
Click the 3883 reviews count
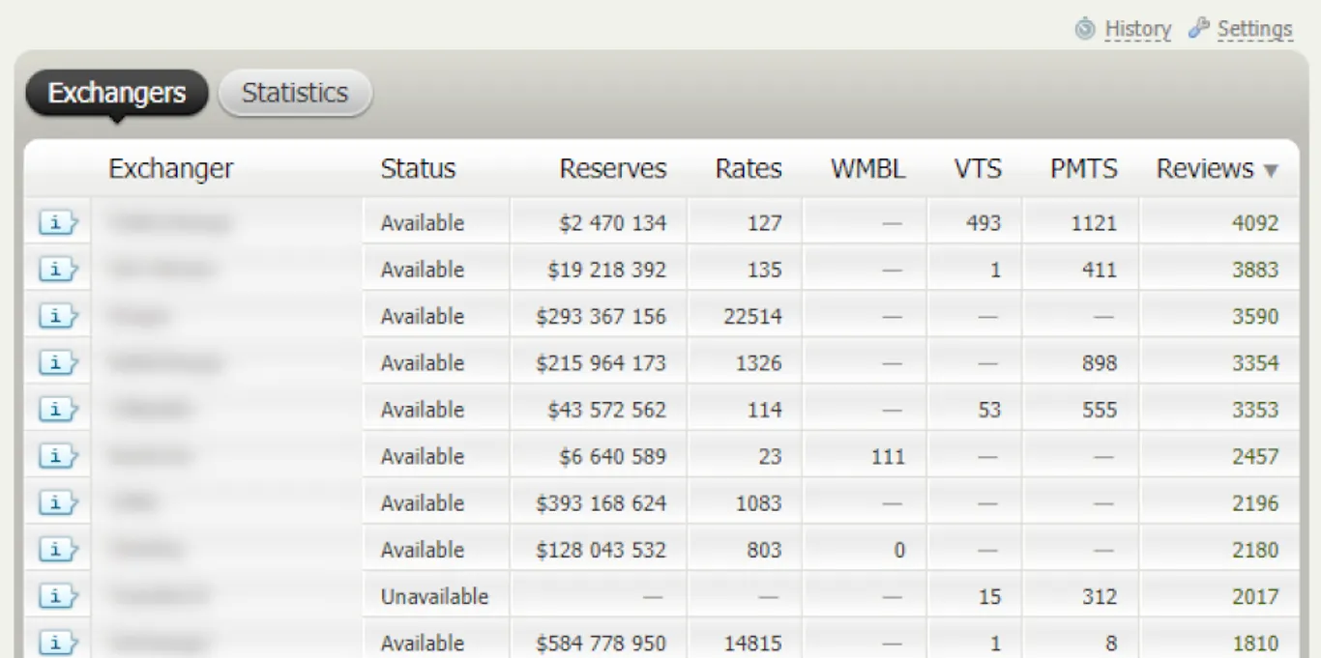[1255, 270]
